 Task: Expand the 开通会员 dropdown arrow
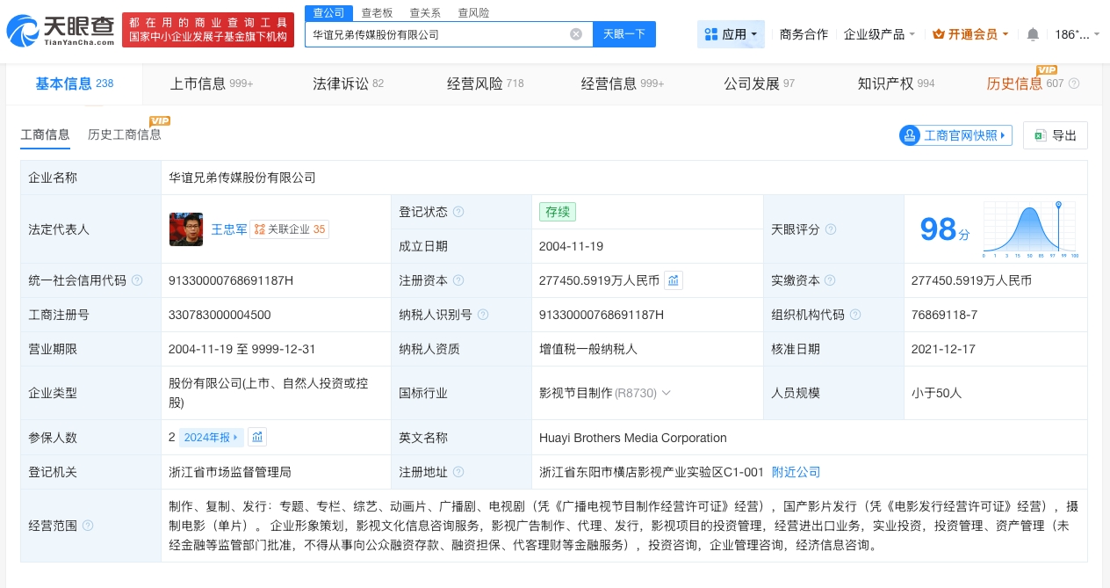(x=1005, y=34)
